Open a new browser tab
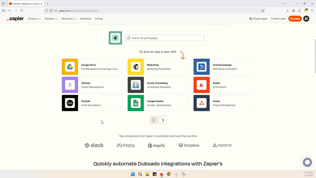This screenshot has height=178, width=316. pyautogui.click(x=48, y=4)
